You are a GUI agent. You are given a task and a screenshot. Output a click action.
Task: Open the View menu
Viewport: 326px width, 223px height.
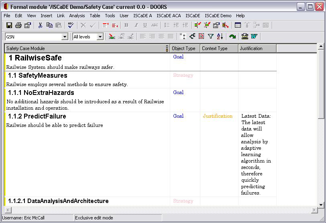31,16
